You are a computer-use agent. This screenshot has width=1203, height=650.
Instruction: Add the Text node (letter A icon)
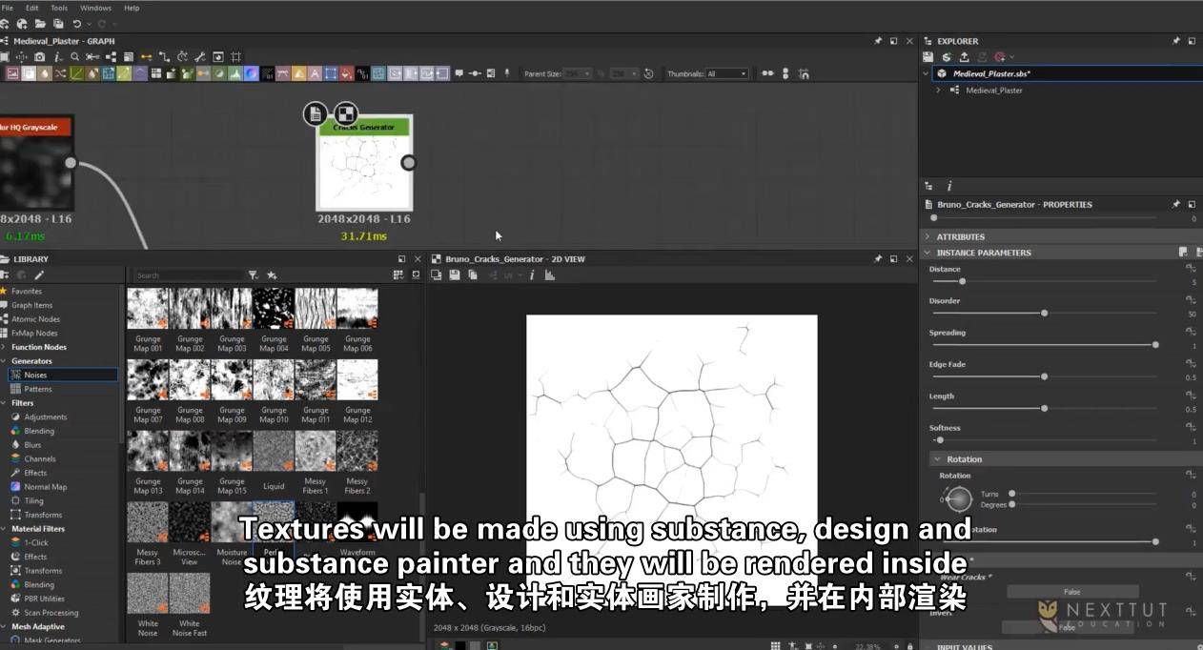click(315, 73)
